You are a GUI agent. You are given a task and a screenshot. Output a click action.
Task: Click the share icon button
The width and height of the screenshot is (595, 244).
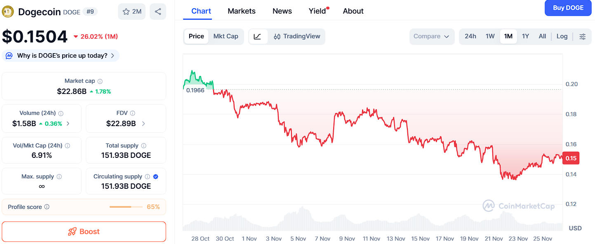point(158,12)
